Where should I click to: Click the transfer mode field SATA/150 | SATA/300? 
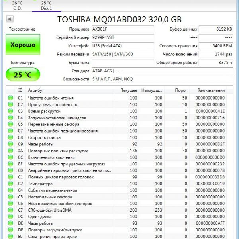(x=123, y=54)
